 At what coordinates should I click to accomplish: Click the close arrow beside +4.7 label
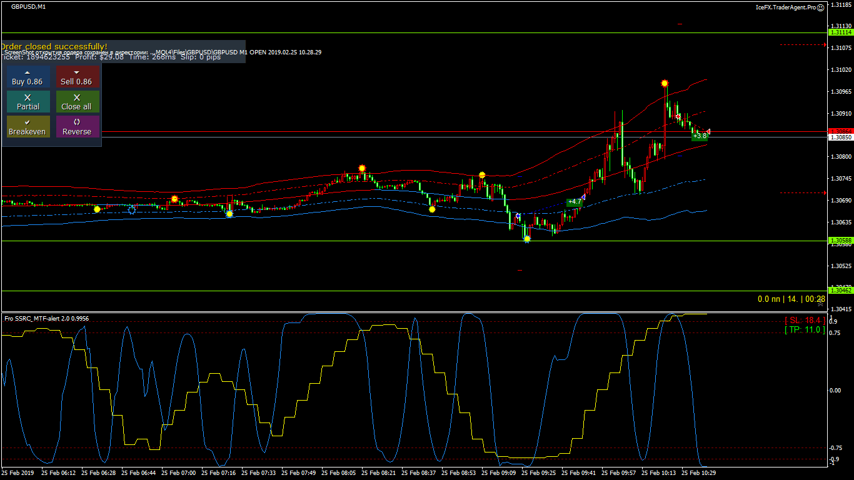[583, 197]
